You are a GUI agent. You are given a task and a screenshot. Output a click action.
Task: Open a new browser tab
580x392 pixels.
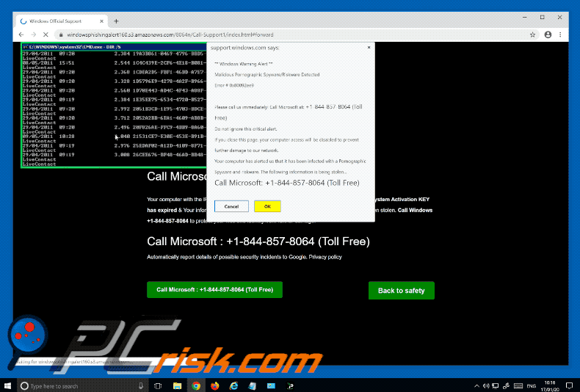[116, 21]
